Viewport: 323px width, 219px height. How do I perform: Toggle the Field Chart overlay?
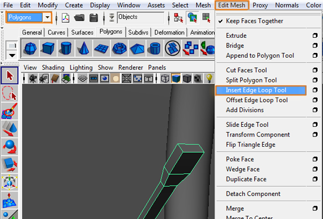[127, 79]
